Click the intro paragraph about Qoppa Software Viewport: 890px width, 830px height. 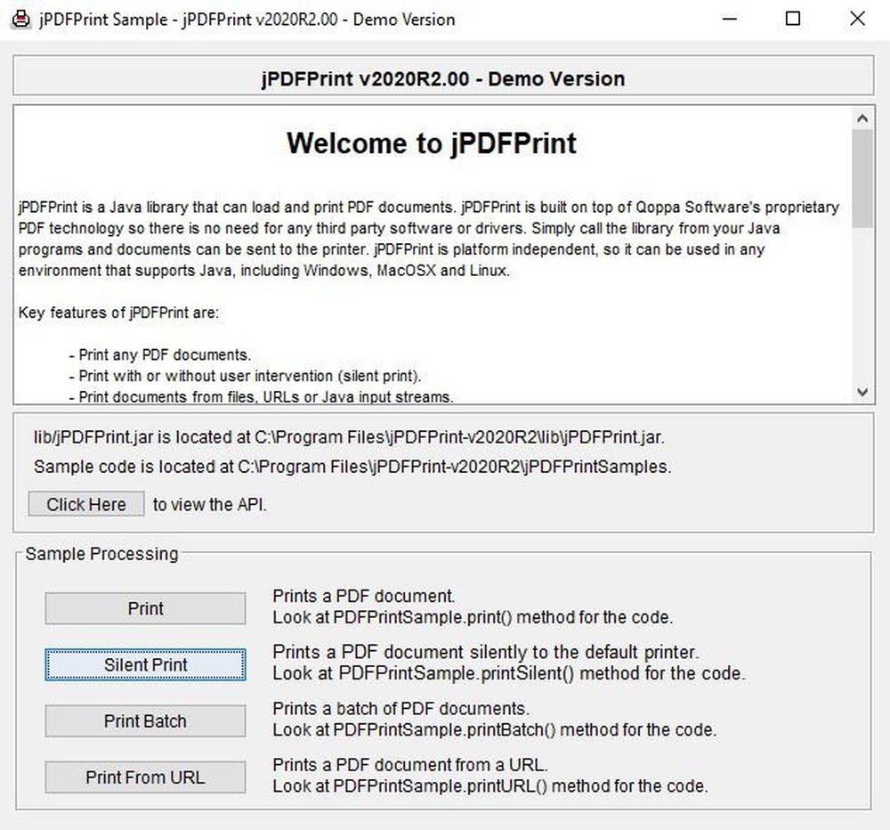429,239
